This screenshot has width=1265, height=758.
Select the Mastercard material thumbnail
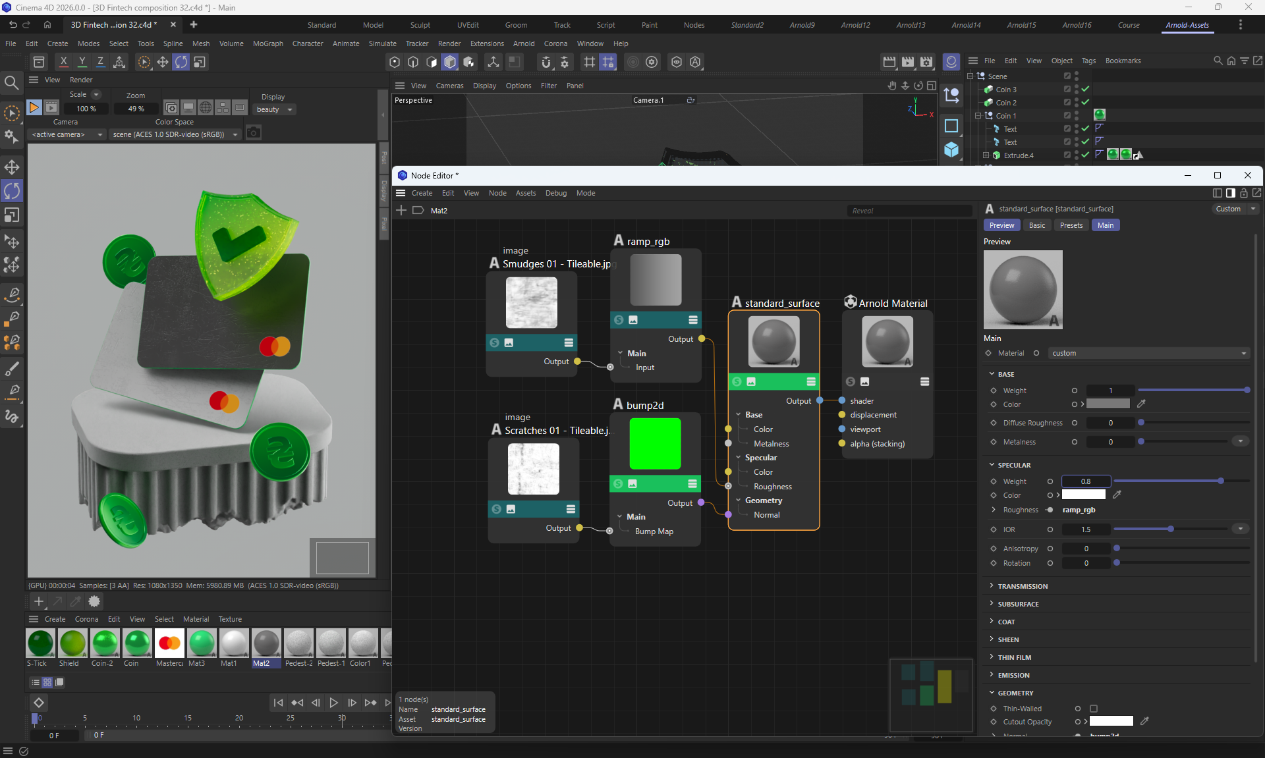click(169, 643)
